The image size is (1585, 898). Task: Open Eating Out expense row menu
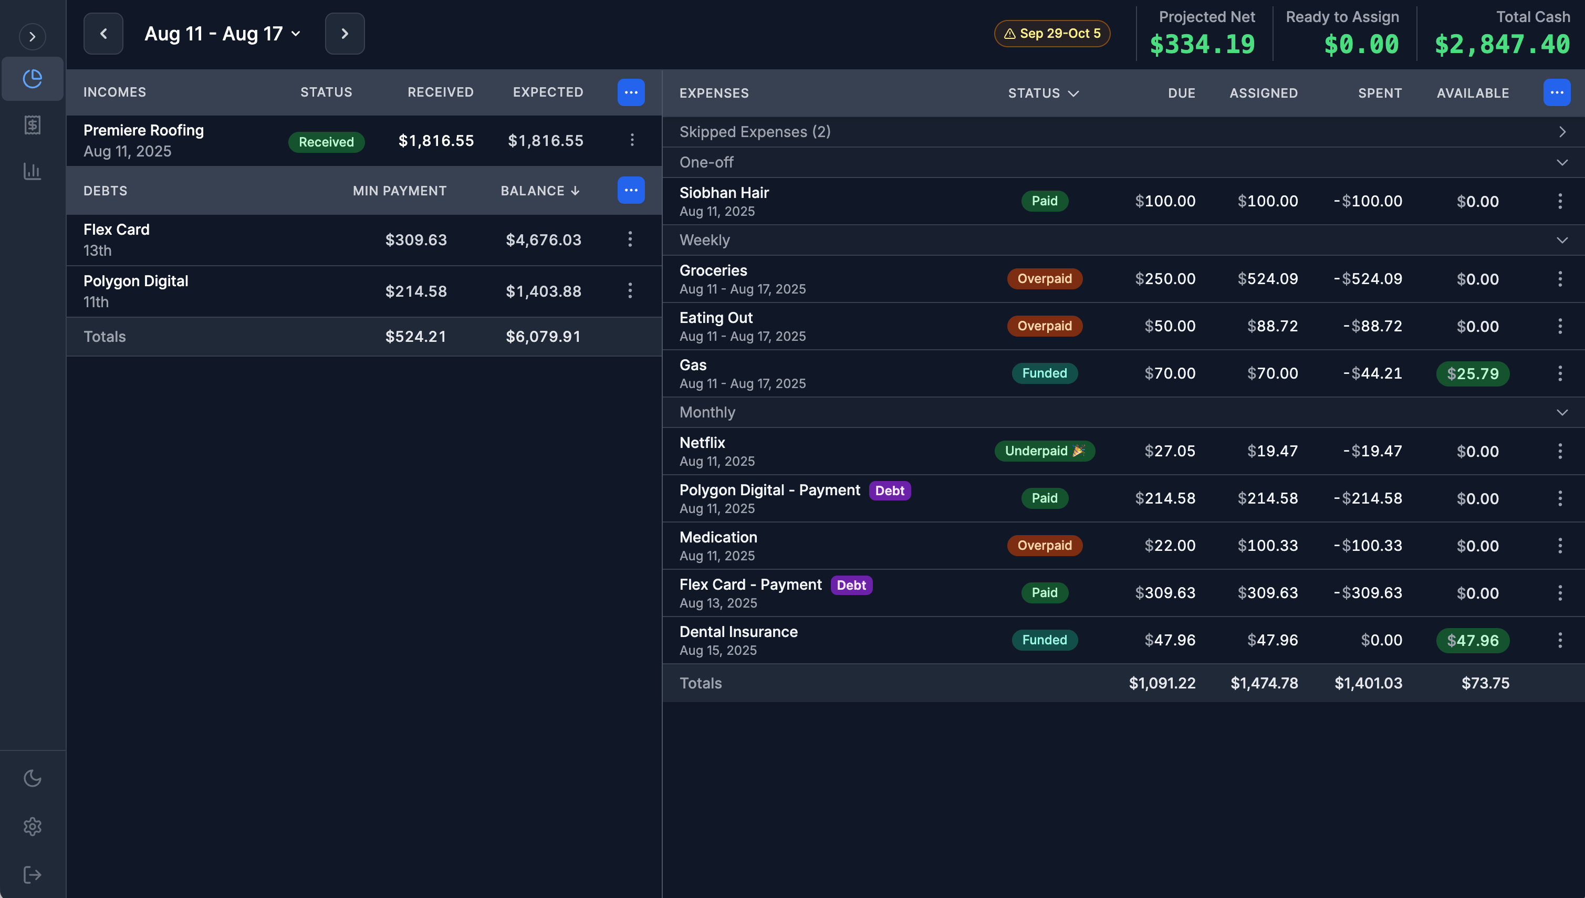1560,326
